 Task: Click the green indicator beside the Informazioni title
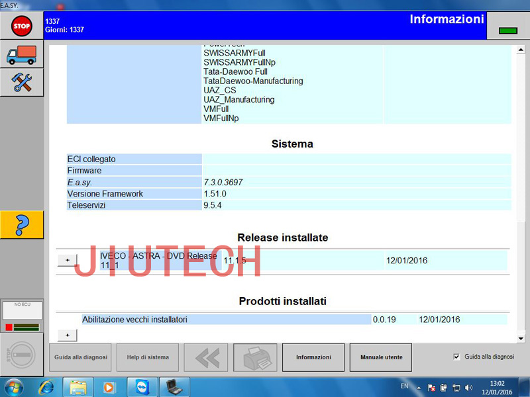click(x=508, y=30)
